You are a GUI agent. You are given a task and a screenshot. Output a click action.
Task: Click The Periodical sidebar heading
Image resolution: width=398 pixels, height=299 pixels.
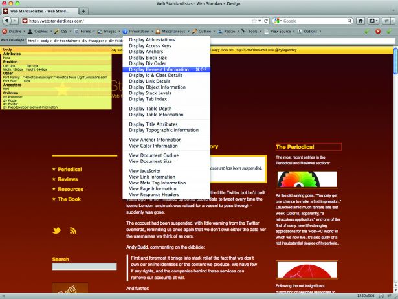[x=295, y=147]
